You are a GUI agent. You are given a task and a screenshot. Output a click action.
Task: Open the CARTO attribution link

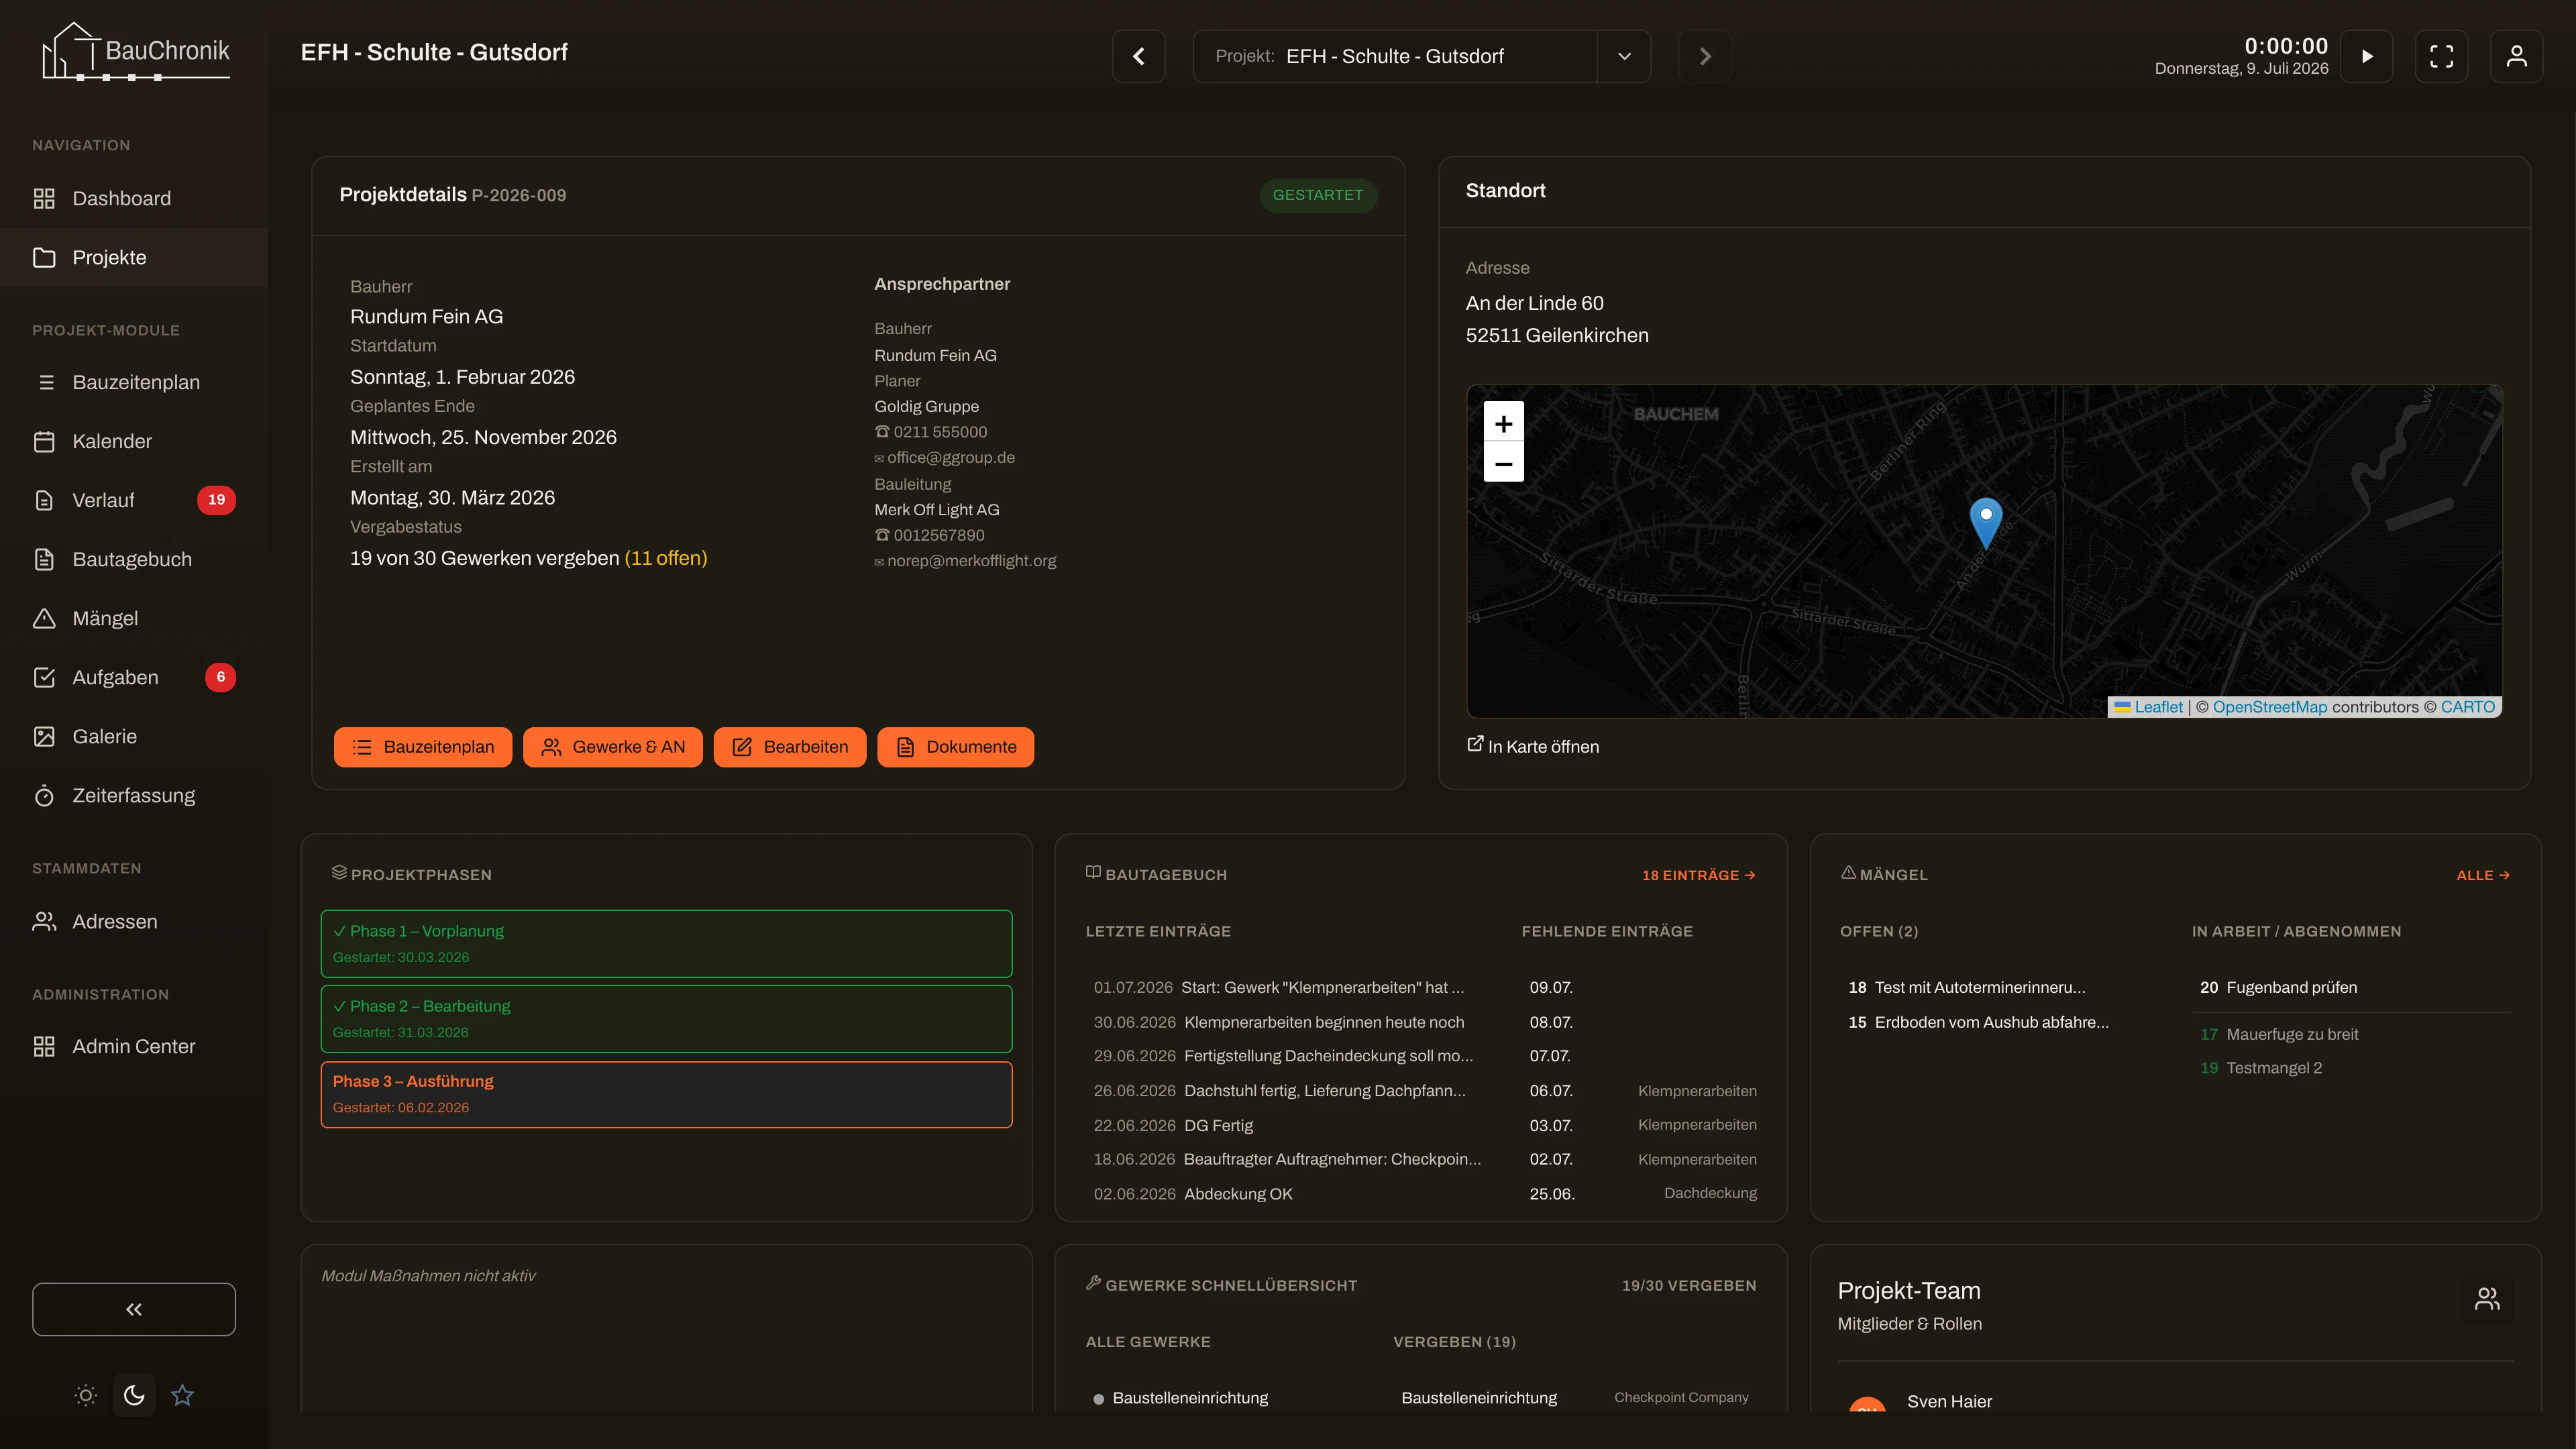tap(2468, 707)
